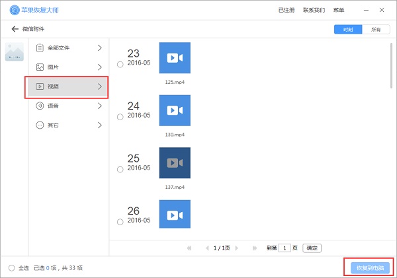This screenshot has height=278, width=397.
Task: Select the 图片 category label
Action: click(53, 67)
